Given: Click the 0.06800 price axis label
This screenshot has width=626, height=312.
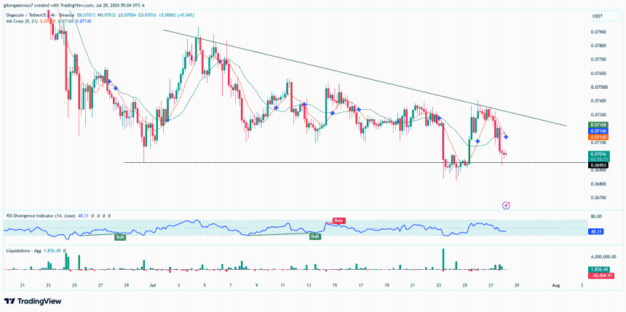Looking at the screenshot, I should click(598, 184).
